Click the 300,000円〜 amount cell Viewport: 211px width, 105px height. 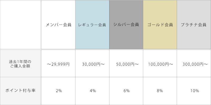click(x=194, y=64)
